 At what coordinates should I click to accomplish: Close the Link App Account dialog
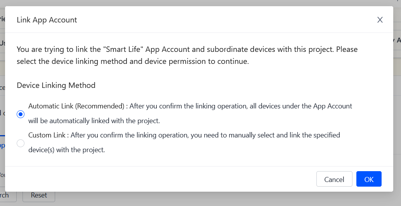coord(380,20)
